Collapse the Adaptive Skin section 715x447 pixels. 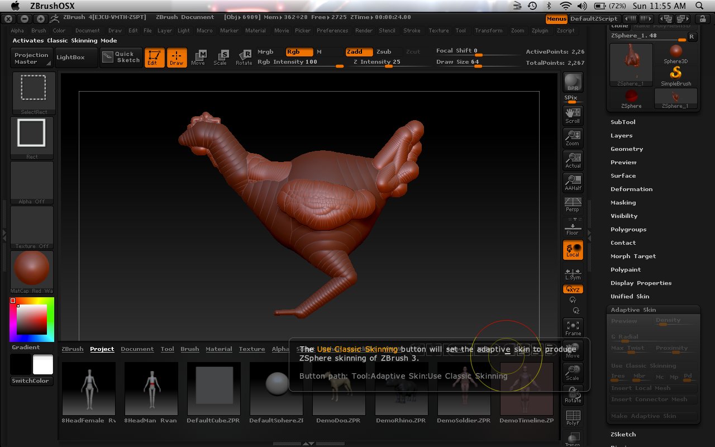click(633, 310)
